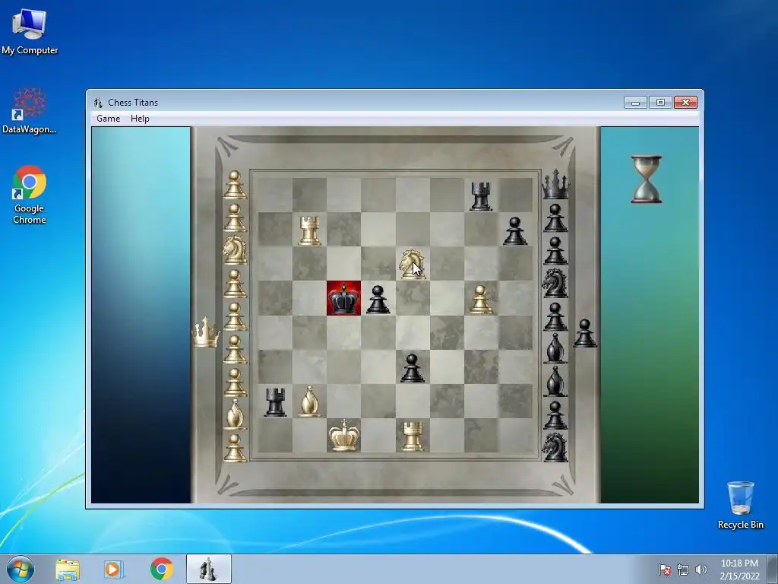Screen dimensions: 778x584
Task: Click the Chess Titans title bar icon
Action: (98, 103)
